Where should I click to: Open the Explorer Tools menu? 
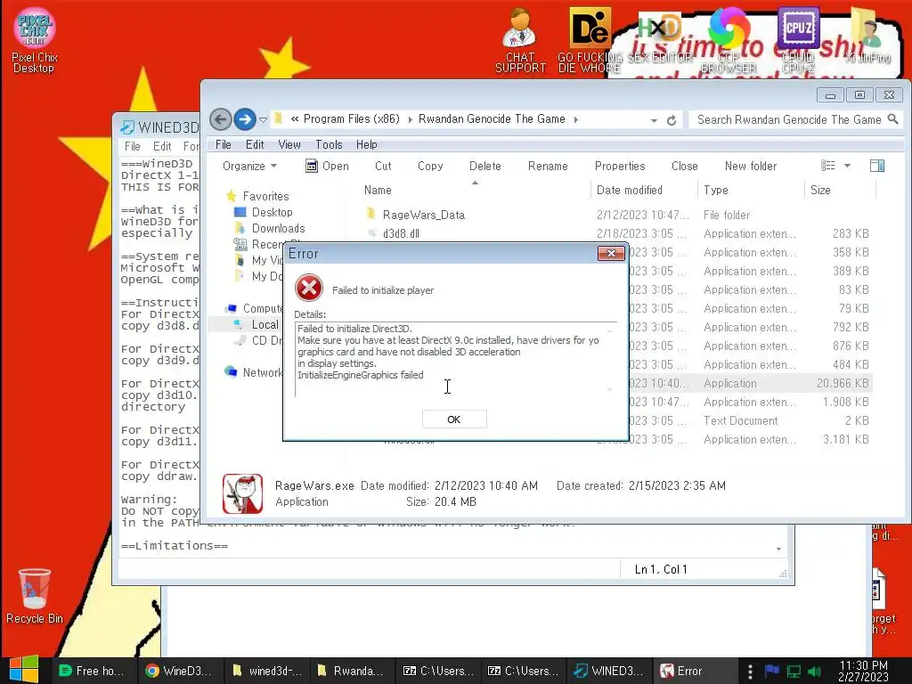pos(329,145)
